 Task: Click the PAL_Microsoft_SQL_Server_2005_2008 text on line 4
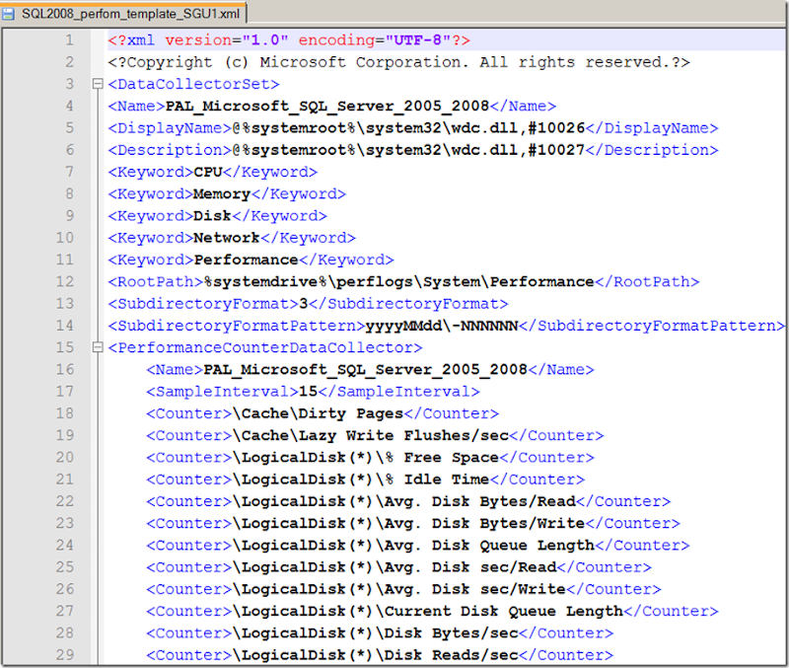point(327,107)
